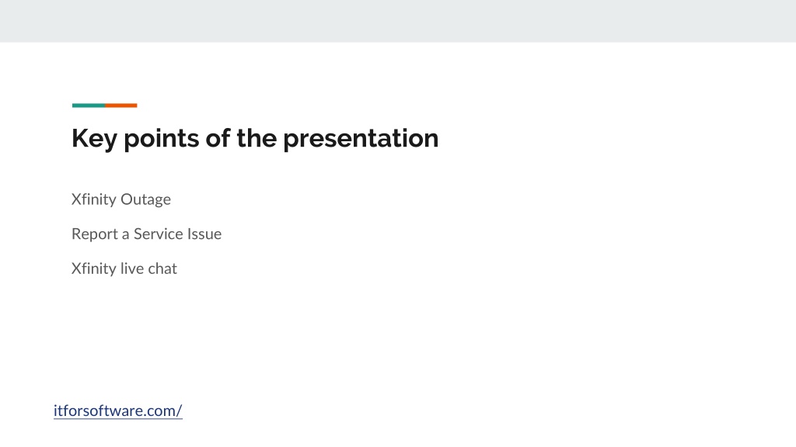Click 'Xfinity' in the 'Xfinity live chat' line
The height and width of the screenshot is (447, 796).
[94, 268]
